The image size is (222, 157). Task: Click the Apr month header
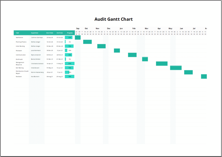pyautogui.click(x=159, y=28)
